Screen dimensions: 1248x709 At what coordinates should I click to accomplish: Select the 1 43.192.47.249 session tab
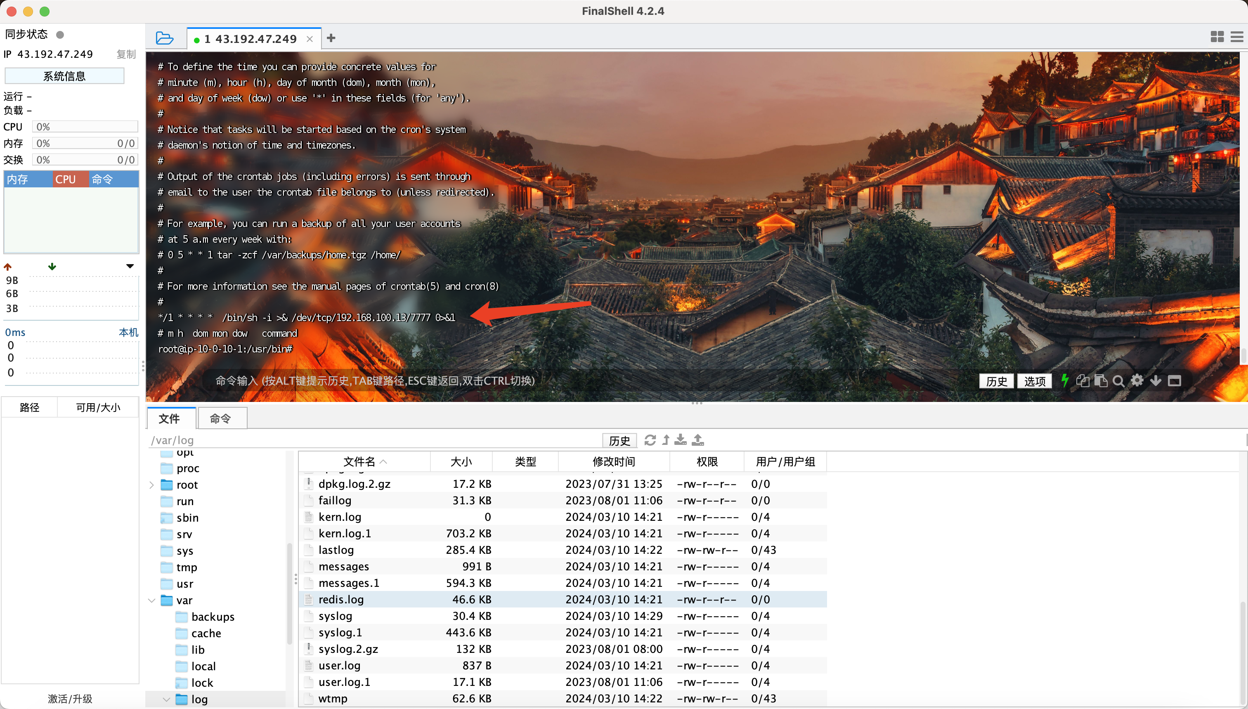(x=254, y=38)
